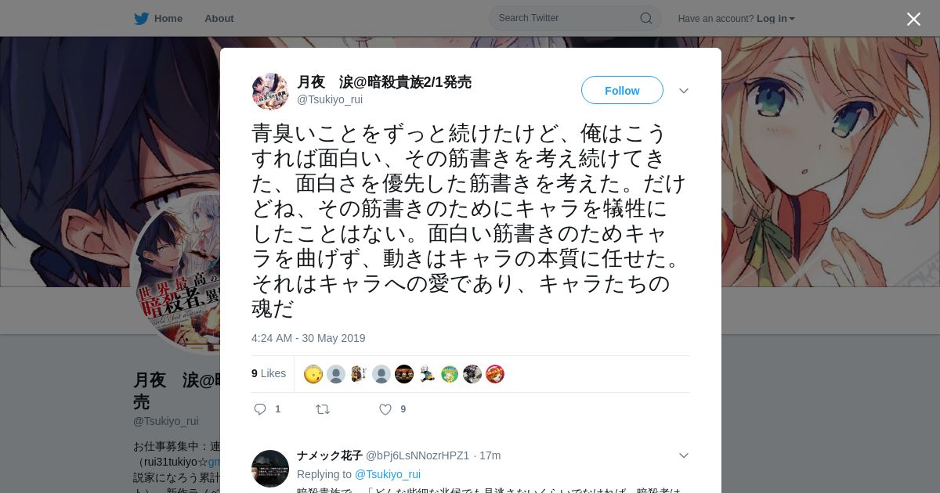Expand options chevron on ナメック花子 reply
This screenshot has height=493, width=940.
[x=684, y=455]
